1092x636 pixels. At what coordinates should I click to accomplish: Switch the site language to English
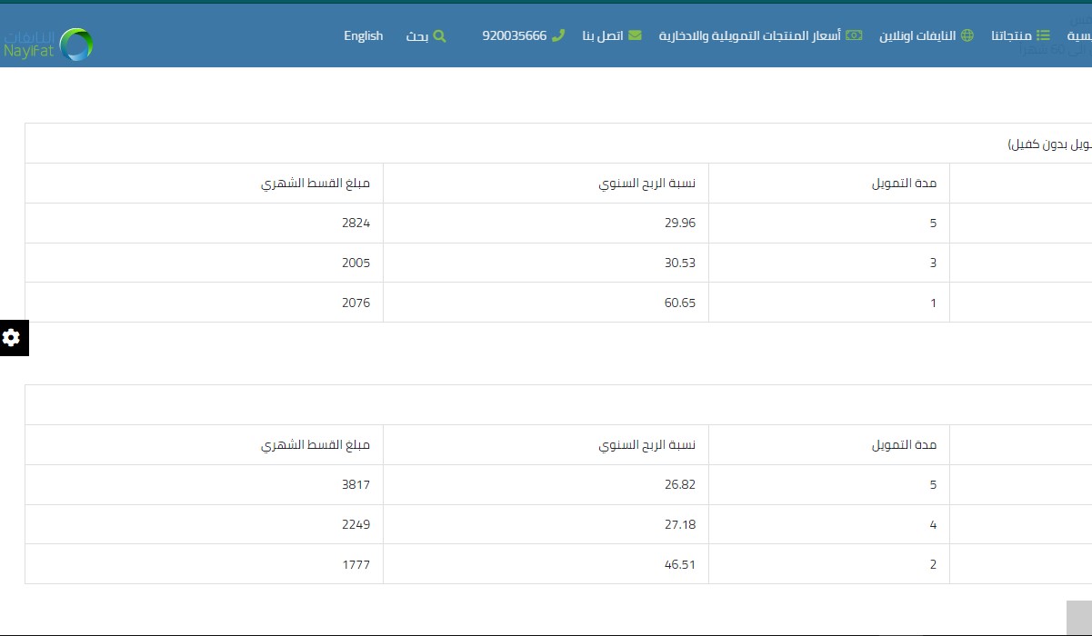click(364, 35)
